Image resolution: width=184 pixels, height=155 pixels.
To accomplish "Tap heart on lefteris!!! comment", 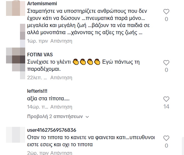I will (x=166, y=99).
